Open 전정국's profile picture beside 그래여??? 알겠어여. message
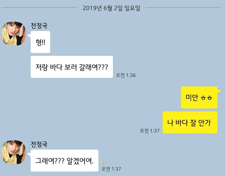 click(14, 152)
